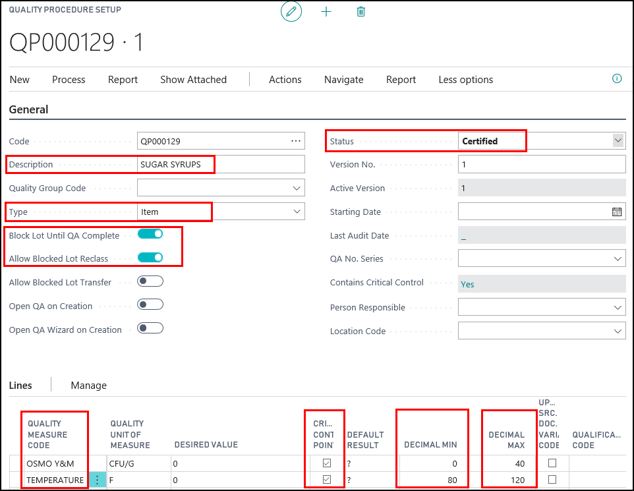The width and height of the screenshot is (634, 491).
Task: Open the Starting Date calendar picker
Action: (x=617, y=212)
